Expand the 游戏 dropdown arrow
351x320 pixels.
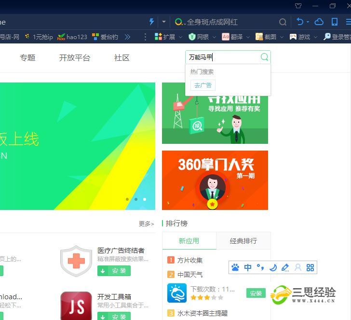tap(315, 37)
